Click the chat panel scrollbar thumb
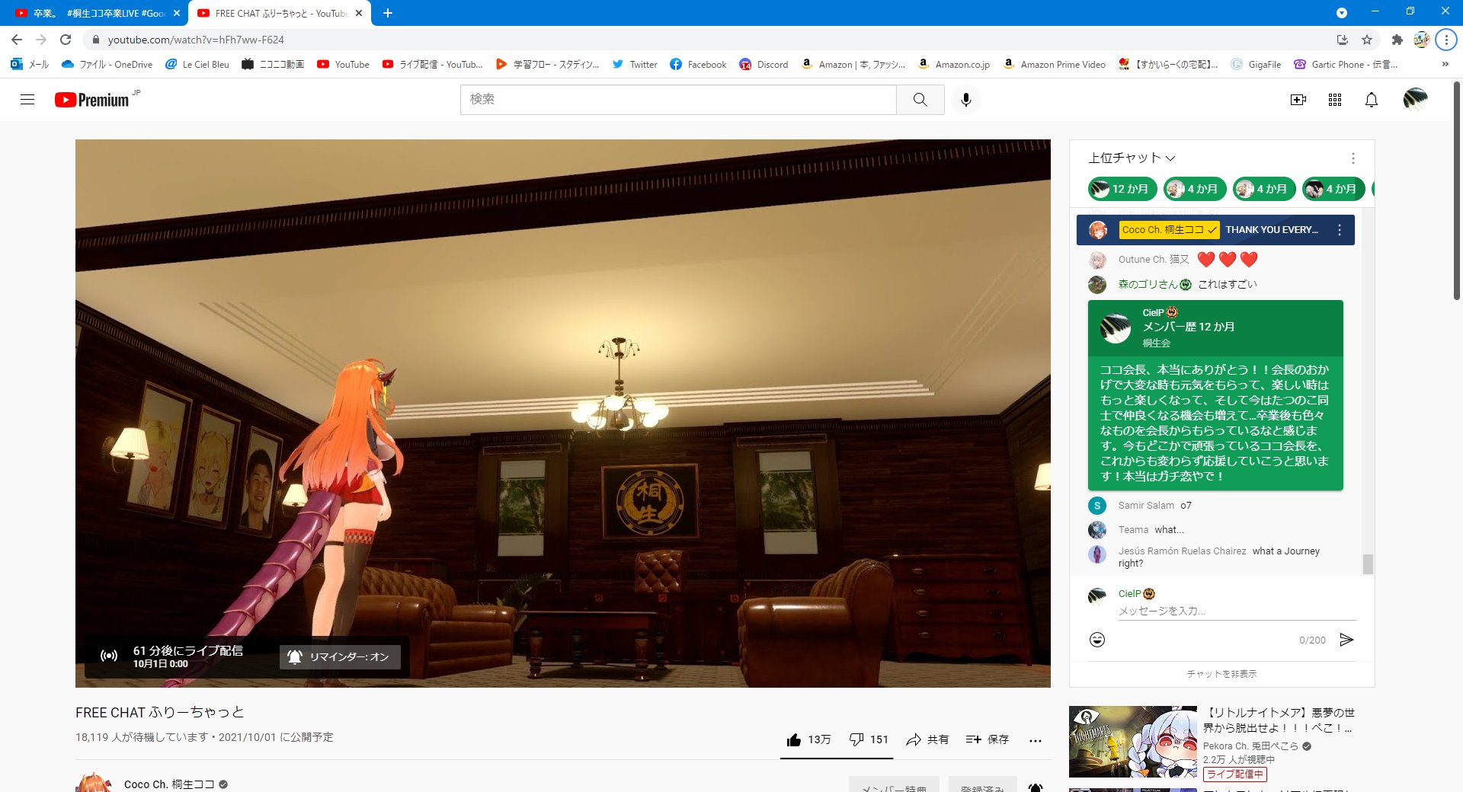The width and height of the screenshot is (1463, 792). click(x=1368, y=564)
